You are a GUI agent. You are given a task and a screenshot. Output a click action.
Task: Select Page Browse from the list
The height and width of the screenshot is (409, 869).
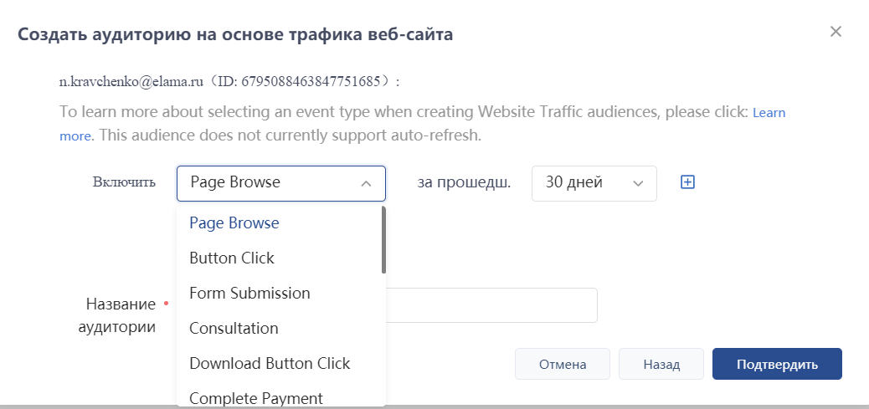click(234, 223)
